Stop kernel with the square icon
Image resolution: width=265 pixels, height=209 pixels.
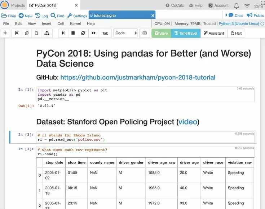[x=73, y=33]
